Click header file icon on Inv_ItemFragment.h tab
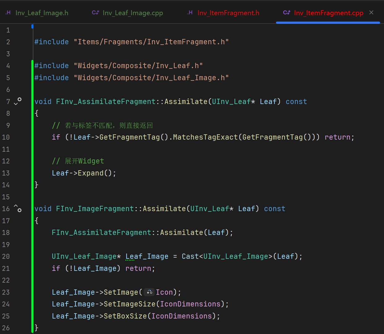The width and height of the screenshot is (384, 334). [190, 12]
